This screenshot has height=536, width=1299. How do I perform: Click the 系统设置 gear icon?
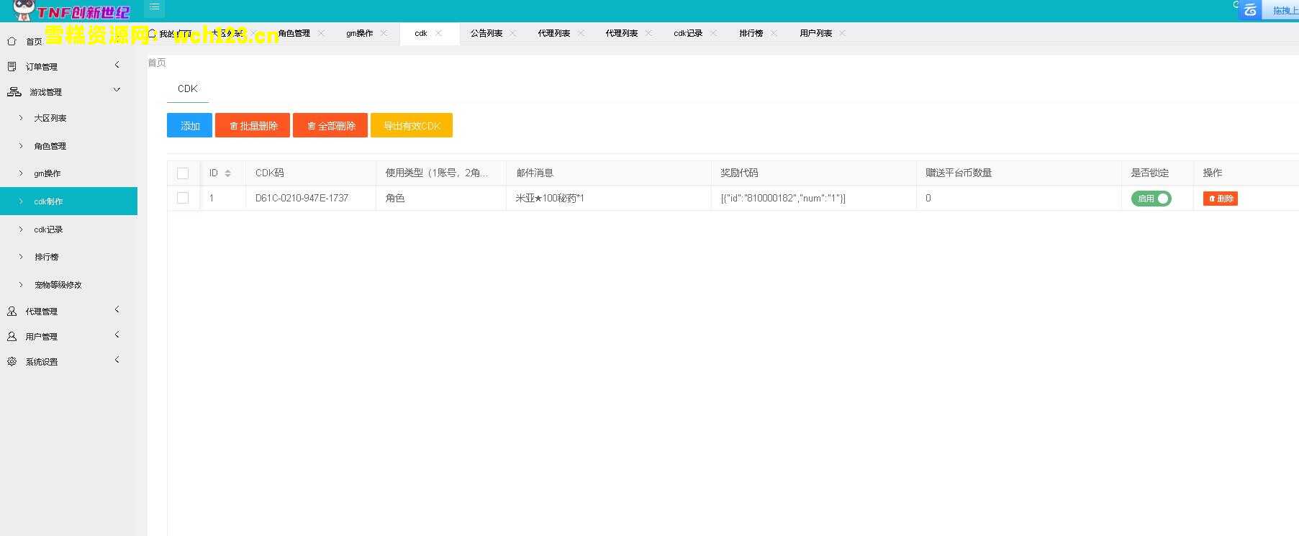coord(12,361)
